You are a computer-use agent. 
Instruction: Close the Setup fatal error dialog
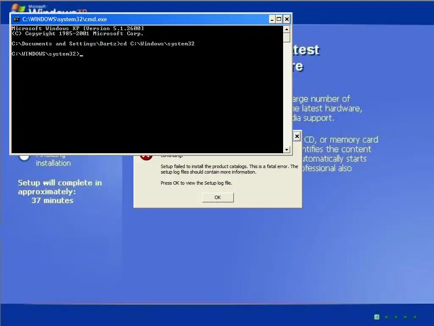point(297,136)
